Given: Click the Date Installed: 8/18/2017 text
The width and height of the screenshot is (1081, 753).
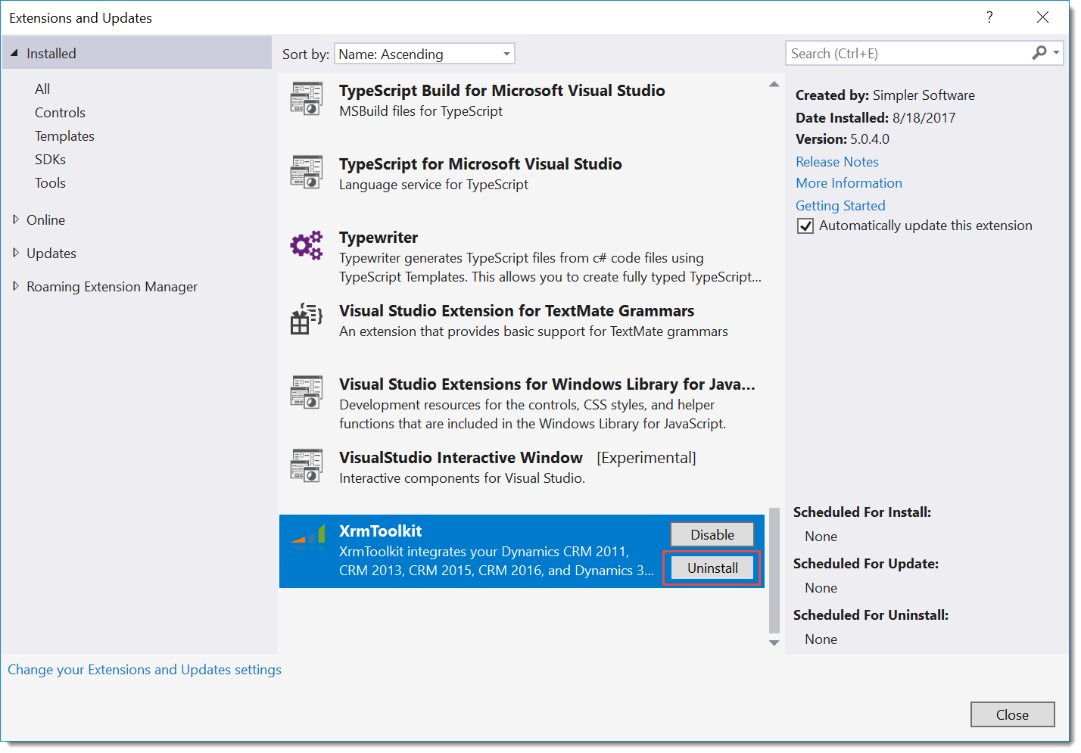Looking at the screenshot, I should pos(875,117).
